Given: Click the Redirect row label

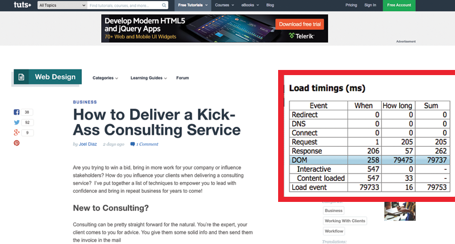Looking at the screenshot, I should (x=305, y=114).
